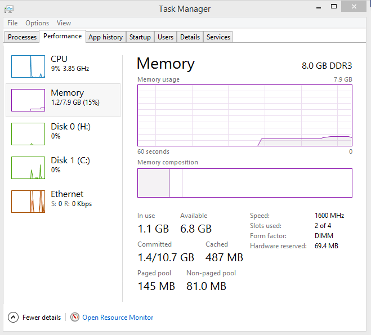Select the Memory usage graph thumbnail
The height and width of the screenshot is (335, 371).
(x=28, y=100)
